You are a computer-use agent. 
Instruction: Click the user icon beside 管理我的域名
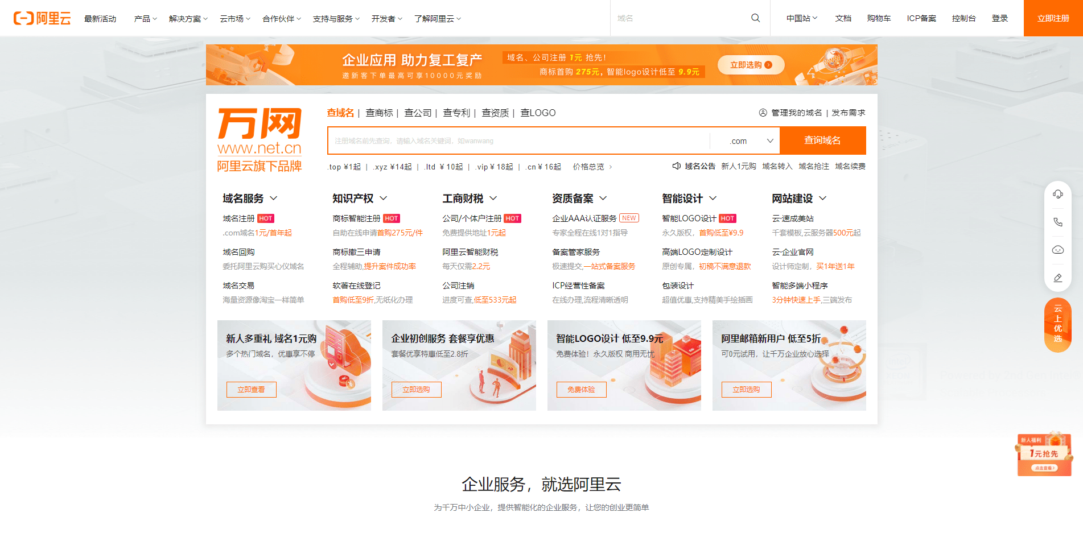(763, 113)
